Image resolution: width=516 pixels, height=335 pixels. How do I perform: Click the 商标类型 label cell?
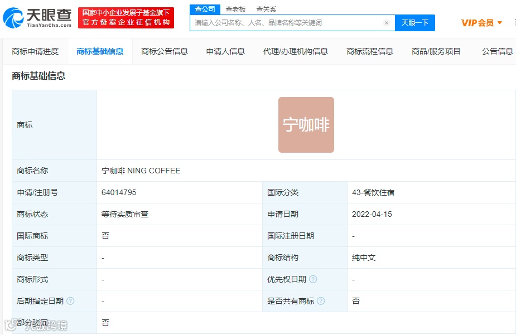[x=54, y=258]
